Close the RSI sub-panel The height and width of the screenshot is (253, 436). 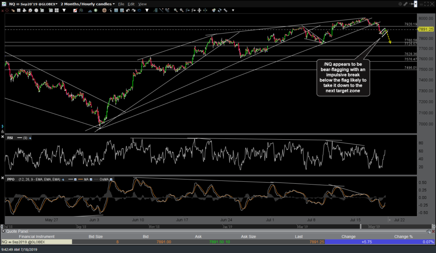tap(3, 136)
